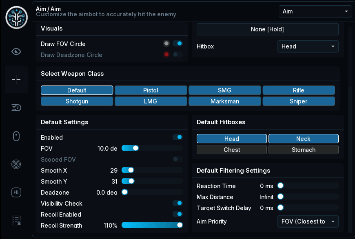Click the Smooth Y slider handle

(131, 181)
